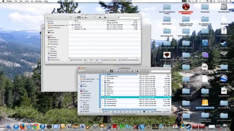The width and height of the screenshot is (234, 131).
Task: Open volume control in the menu bar
Action: click(215, 1)
